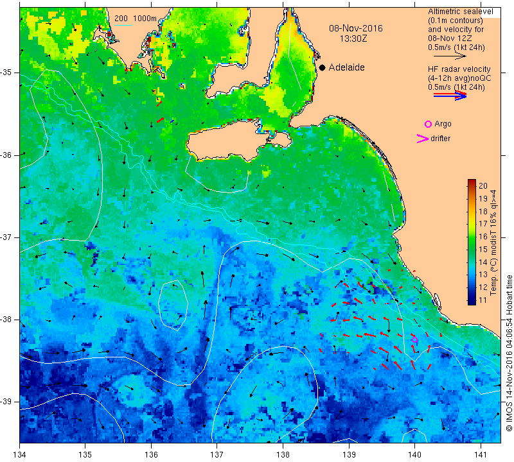Click the "Adelaide" city label

(x=346, y=67)
